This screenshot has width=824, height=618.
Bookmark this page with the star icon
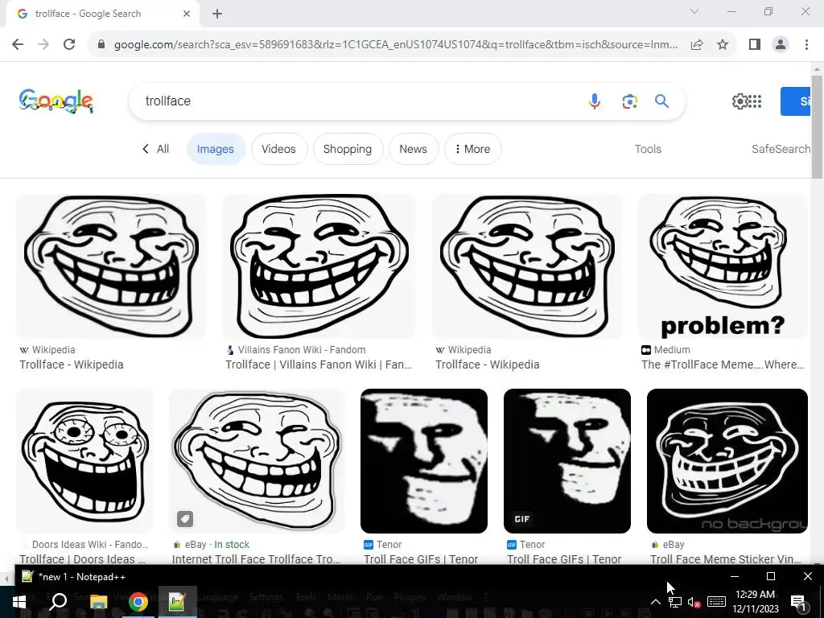[723, 45]
